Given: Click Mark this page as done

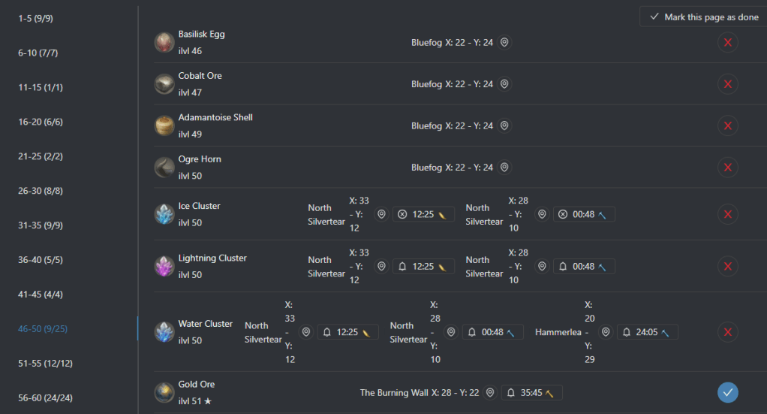Looking at the screenshot, I should (x=703, y=17).
